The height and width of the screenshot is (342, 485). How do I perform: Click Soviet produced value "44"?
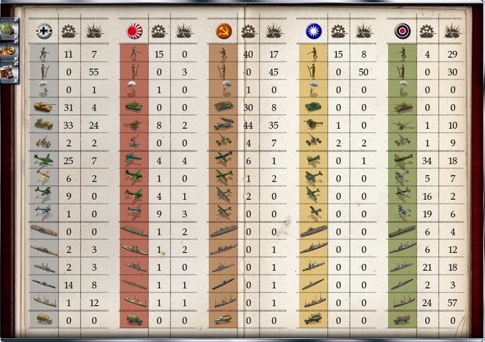coord(248,125)
